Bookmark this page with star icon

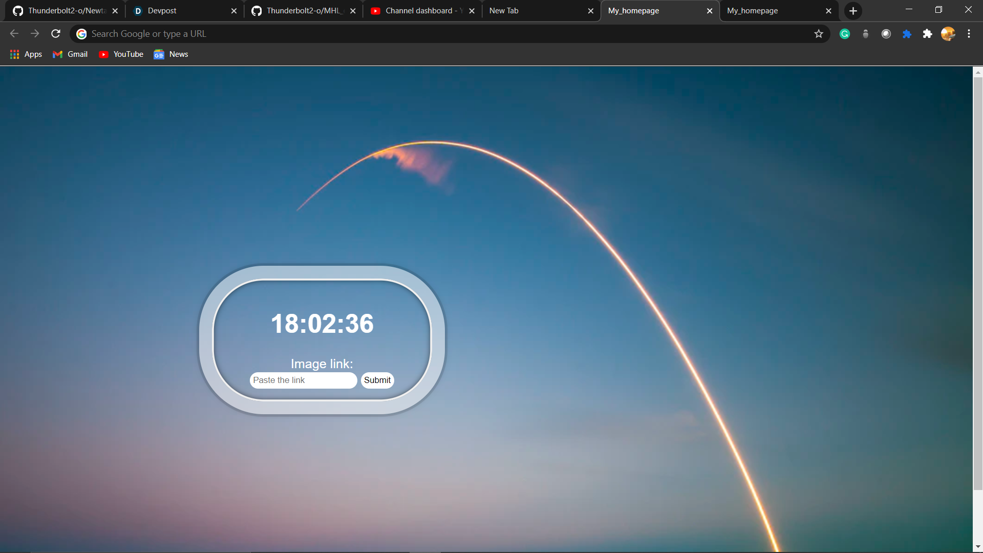tap(819, 34)
